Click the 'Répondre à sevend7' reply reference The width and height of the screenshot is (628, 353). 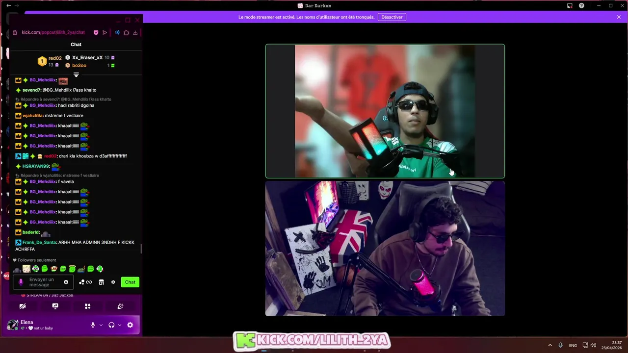pos(66,99)
